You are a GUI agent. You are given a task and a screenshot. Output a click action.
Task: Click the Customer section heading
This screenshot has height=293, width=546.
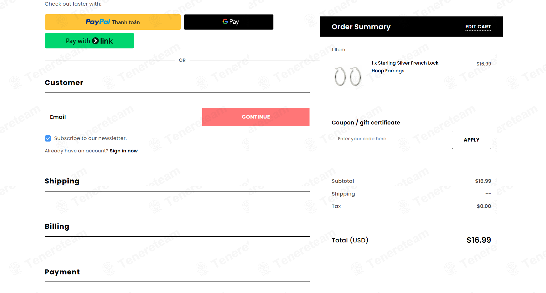[64, 83]
